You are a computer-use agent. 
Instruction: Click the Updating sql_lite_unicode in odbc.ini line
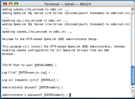tap(35, 21)
